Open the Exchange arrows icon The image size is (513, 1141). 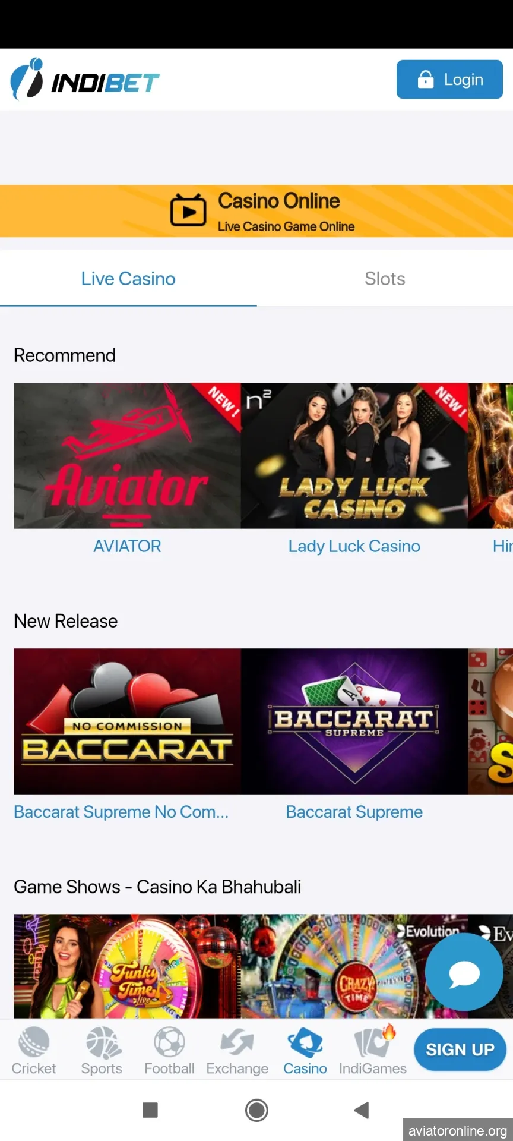click(237, 1043)
